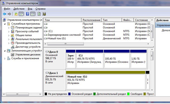Viewport: 170px width, 104px height.
Task: Click the Планировщик заданий clock icon
Action: pyautogui.click(x=13, y=28)
